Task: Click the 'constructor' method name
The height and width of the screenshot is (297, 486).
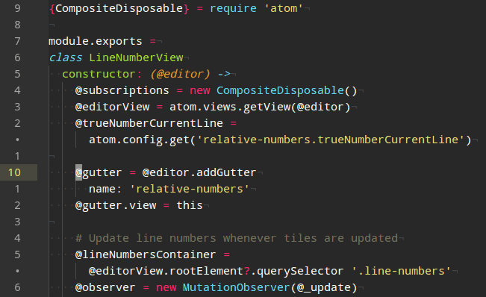Action: [x=99, y=74]
